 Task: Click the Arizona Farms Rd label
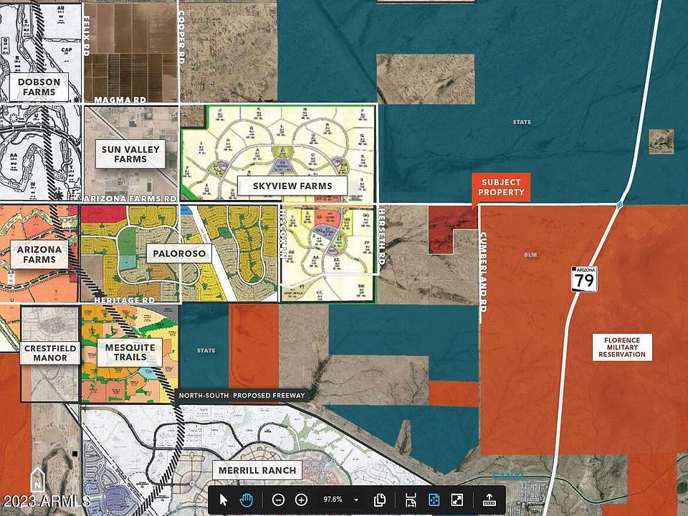pos(130,199)
